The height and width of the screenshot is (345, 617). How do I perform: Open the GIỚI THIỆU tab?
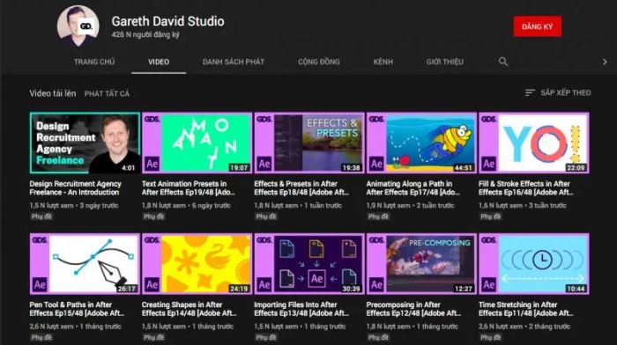tap(444, 62)
